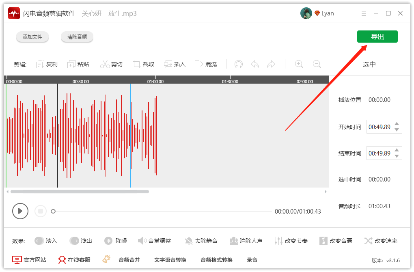Enable loop playback mode

coord(238,64)
